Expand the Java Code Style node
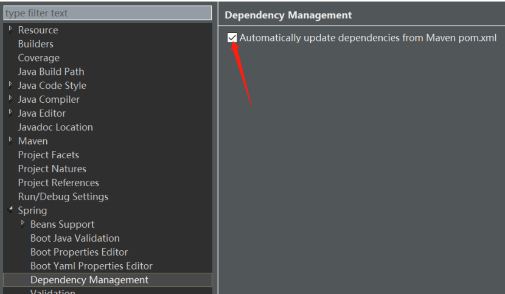 10,85
